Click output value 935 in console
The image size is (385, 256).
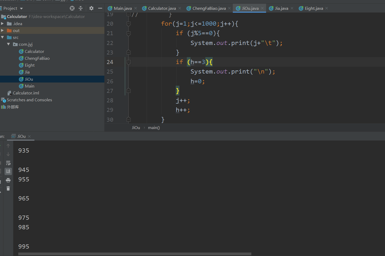point(24,150)
